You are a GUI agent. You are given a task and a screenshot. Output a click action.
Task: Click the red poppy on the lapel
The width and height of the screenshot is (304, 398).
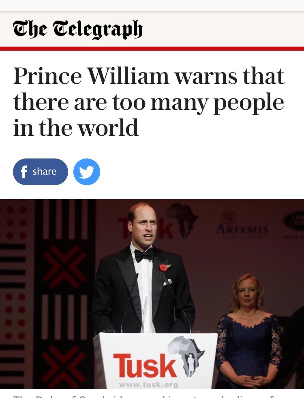click(165, 267)
